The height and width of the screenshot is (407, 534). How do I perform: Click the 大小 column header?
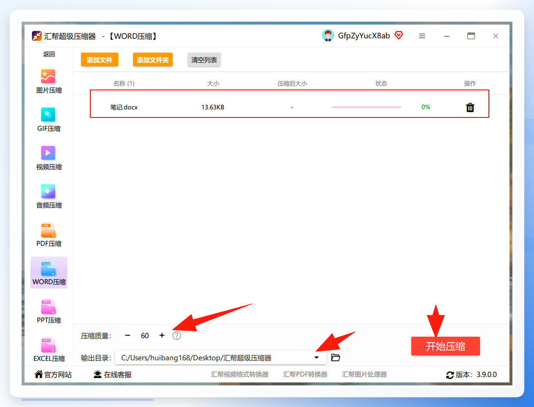coord(213,84)
